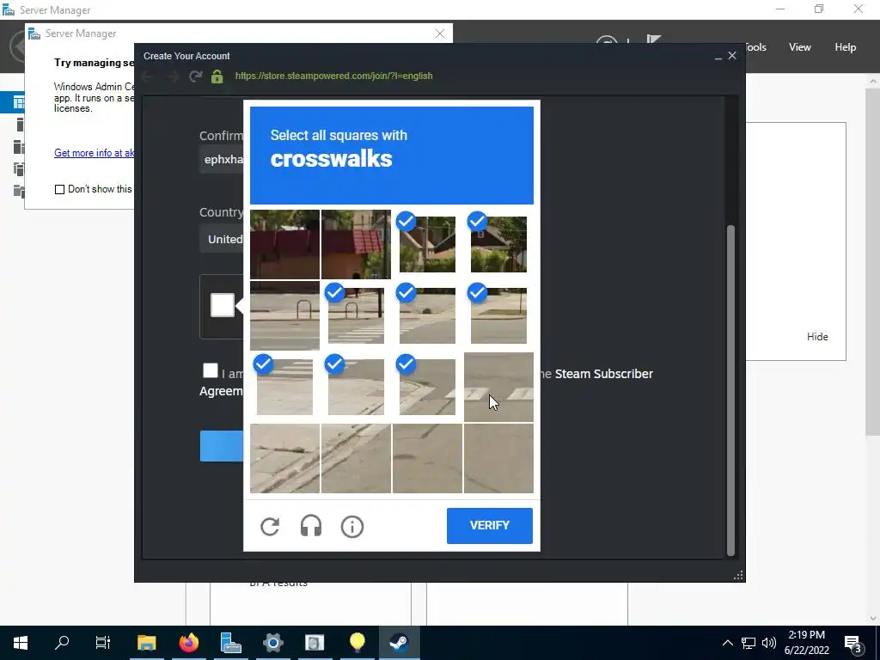The height and width of the screenshot is (660, 880).
Task: Open File Explorer from the taskbar
Action: tap(146, 643)
